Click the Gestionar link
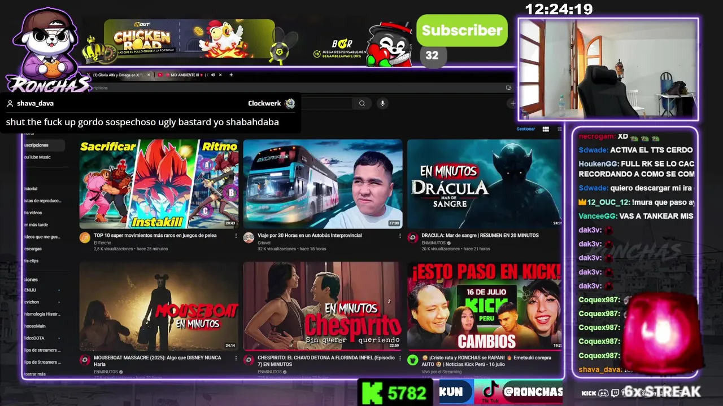The height and width of the screenshot is (406, 723). tap(526, 129)
